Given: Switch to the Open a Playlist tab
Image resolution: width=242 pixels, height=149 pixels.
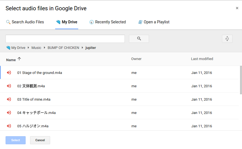Looking at the screenshot, I should tap(154, 22).
